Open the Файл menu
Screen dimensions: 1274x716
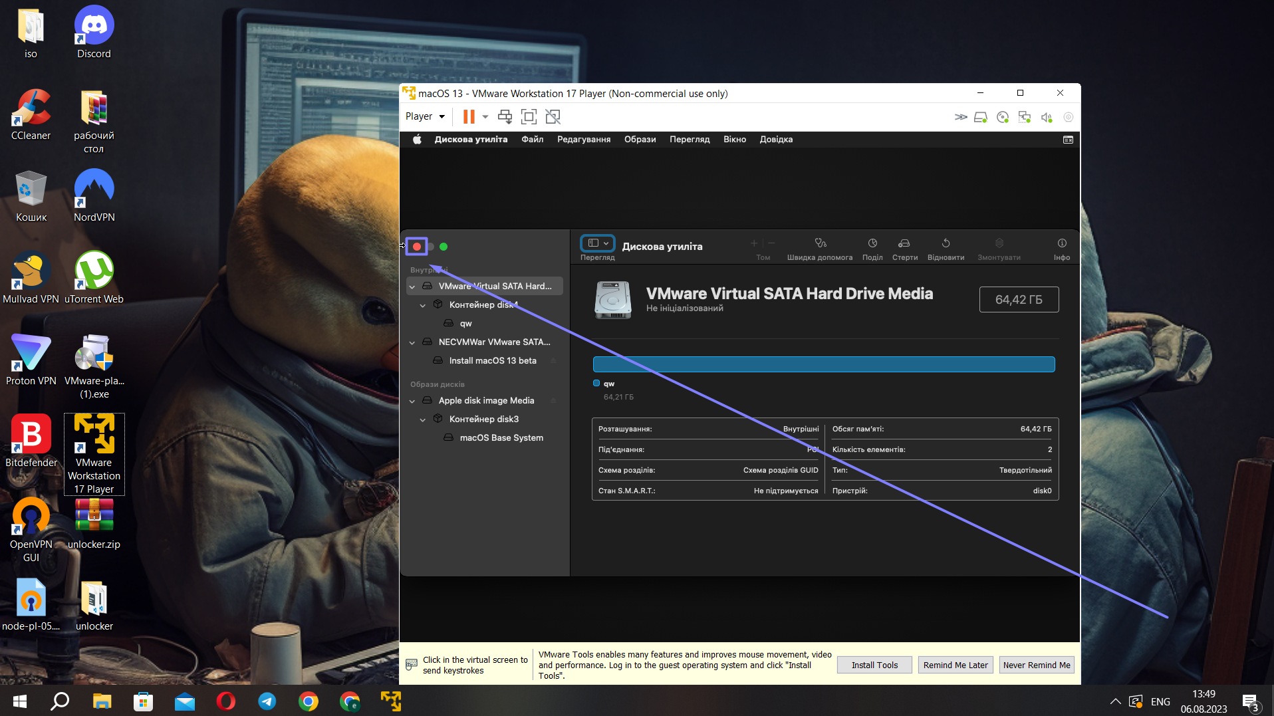pyautogui.click(x=533, y=140)
